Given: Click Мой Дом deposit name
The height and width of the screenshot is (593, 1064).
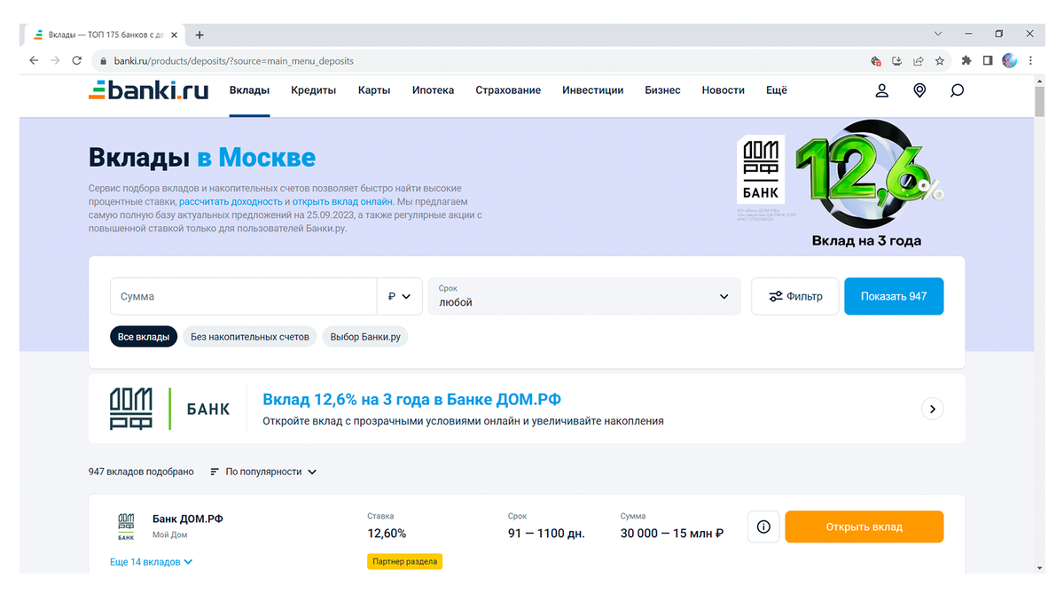Looking at the screenshot, I should pos(170,535).
